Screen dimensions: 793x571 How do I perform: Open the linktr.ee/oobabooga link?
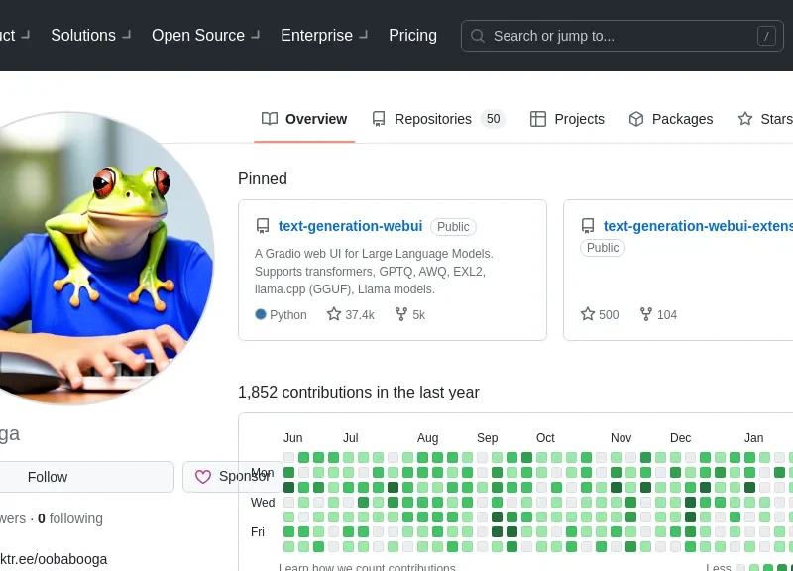(54, 559)
